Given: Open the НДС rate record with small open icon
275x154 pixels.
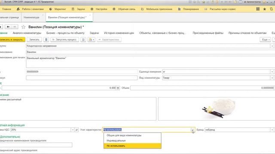Looking at the screenshot, I should click(x=76, y=130).
